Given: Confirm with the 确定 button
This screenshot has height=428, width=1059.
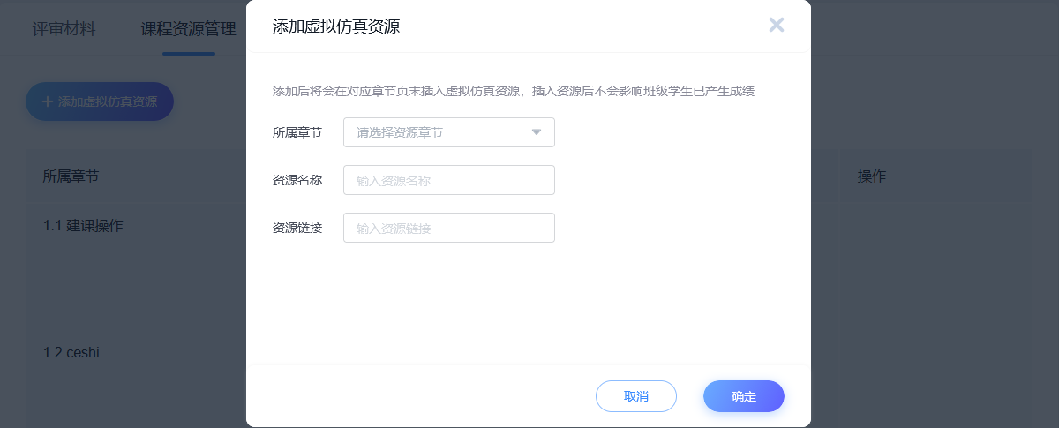Looking at the screenshot, I should click(743, 396).
